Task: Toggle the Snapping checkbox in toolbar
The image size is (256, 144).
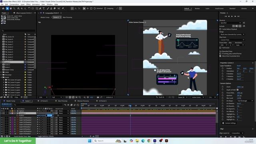Action: tap(105, 8)
